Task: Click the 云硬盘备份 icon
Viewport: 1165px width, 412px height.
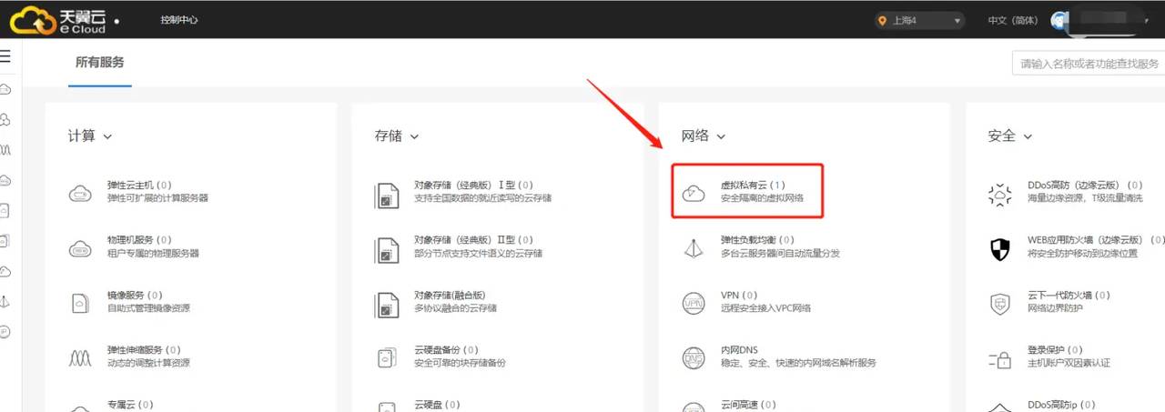Action: point(387,357)
